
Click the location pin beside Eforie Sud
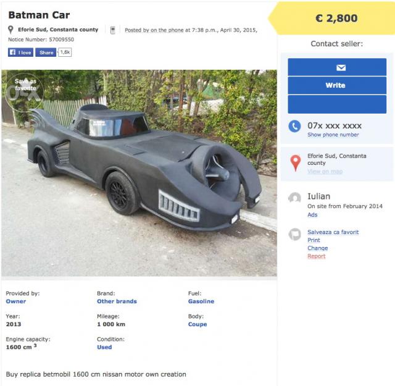coord(10,30)
